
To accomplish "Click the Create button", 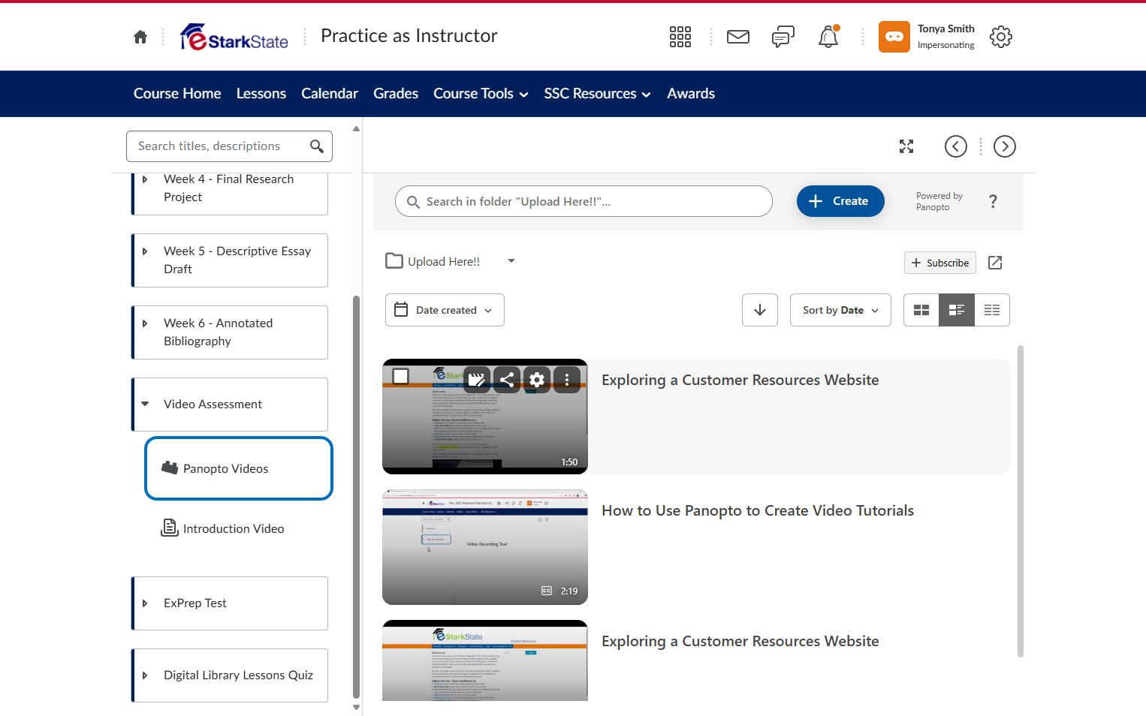I will coord(840,201).
